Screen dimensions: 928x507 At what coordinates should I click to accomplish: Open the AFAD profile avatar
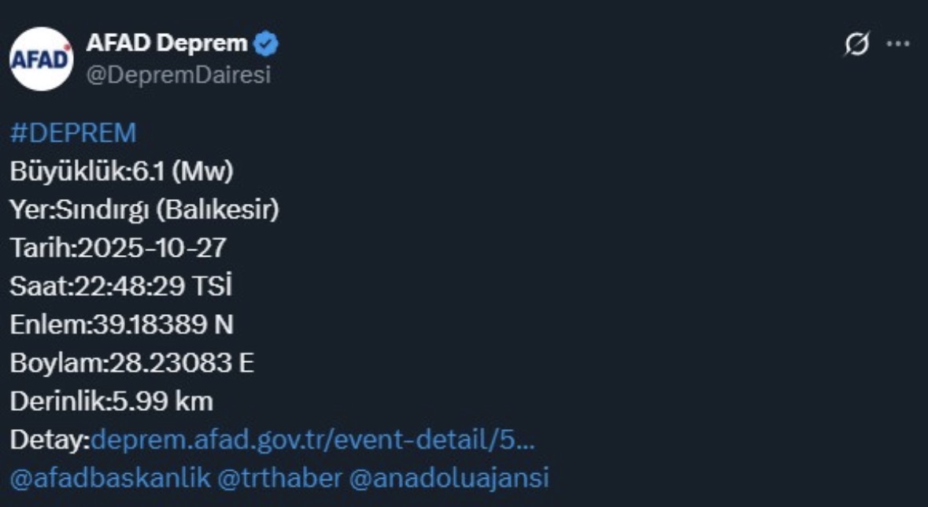coord(41,59)
